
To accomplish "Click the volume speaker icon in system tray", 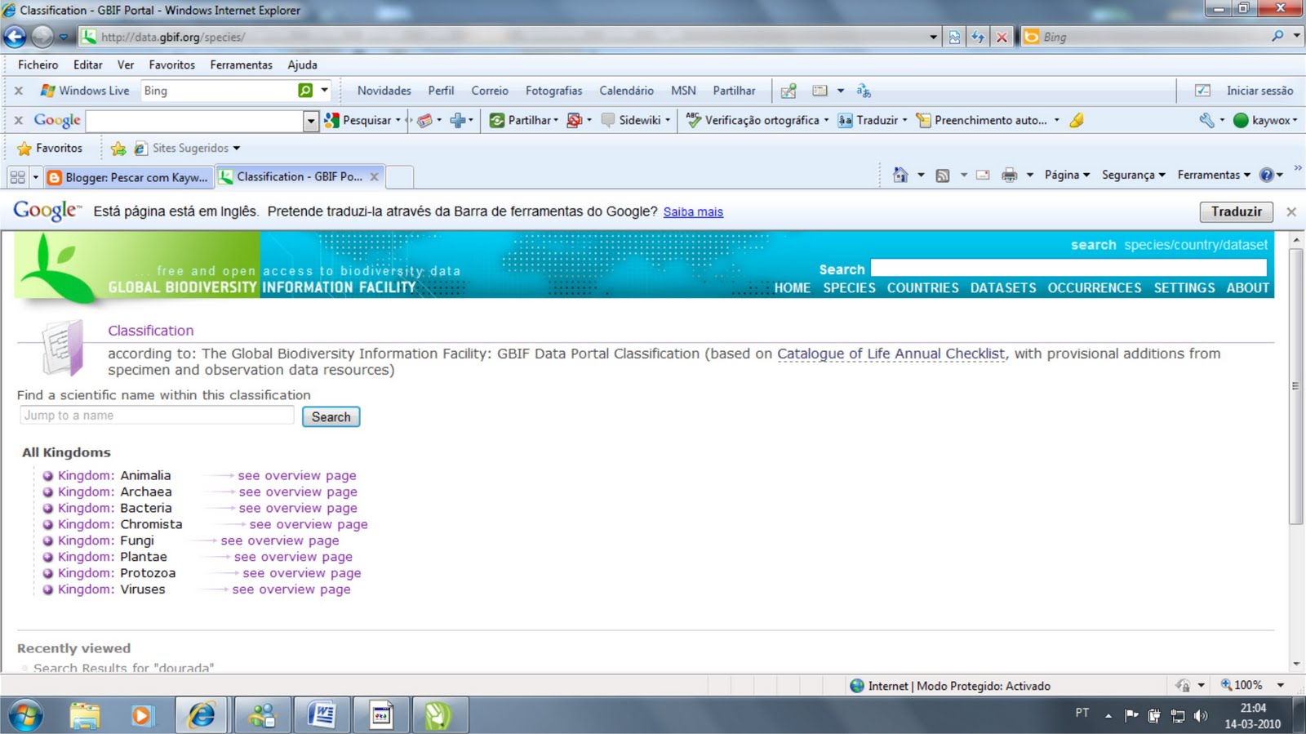I will (x=1201, y=716).
